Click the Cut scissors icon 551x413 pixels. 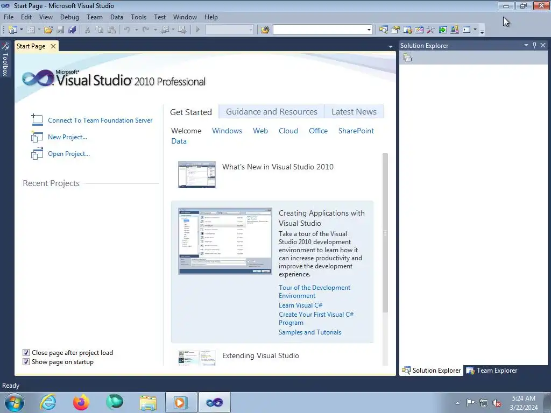[x=88, y=30]
